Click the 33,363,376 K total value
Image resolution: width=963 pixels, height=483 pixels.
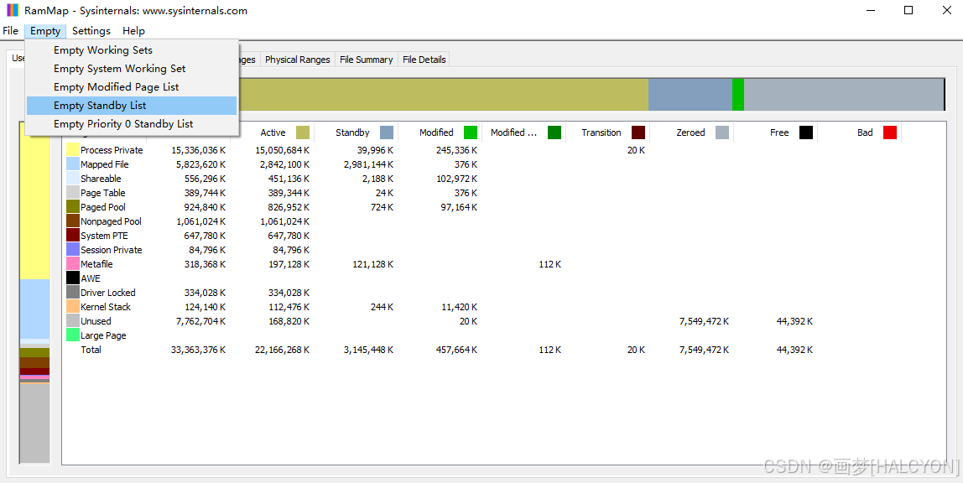coord(198,350)
